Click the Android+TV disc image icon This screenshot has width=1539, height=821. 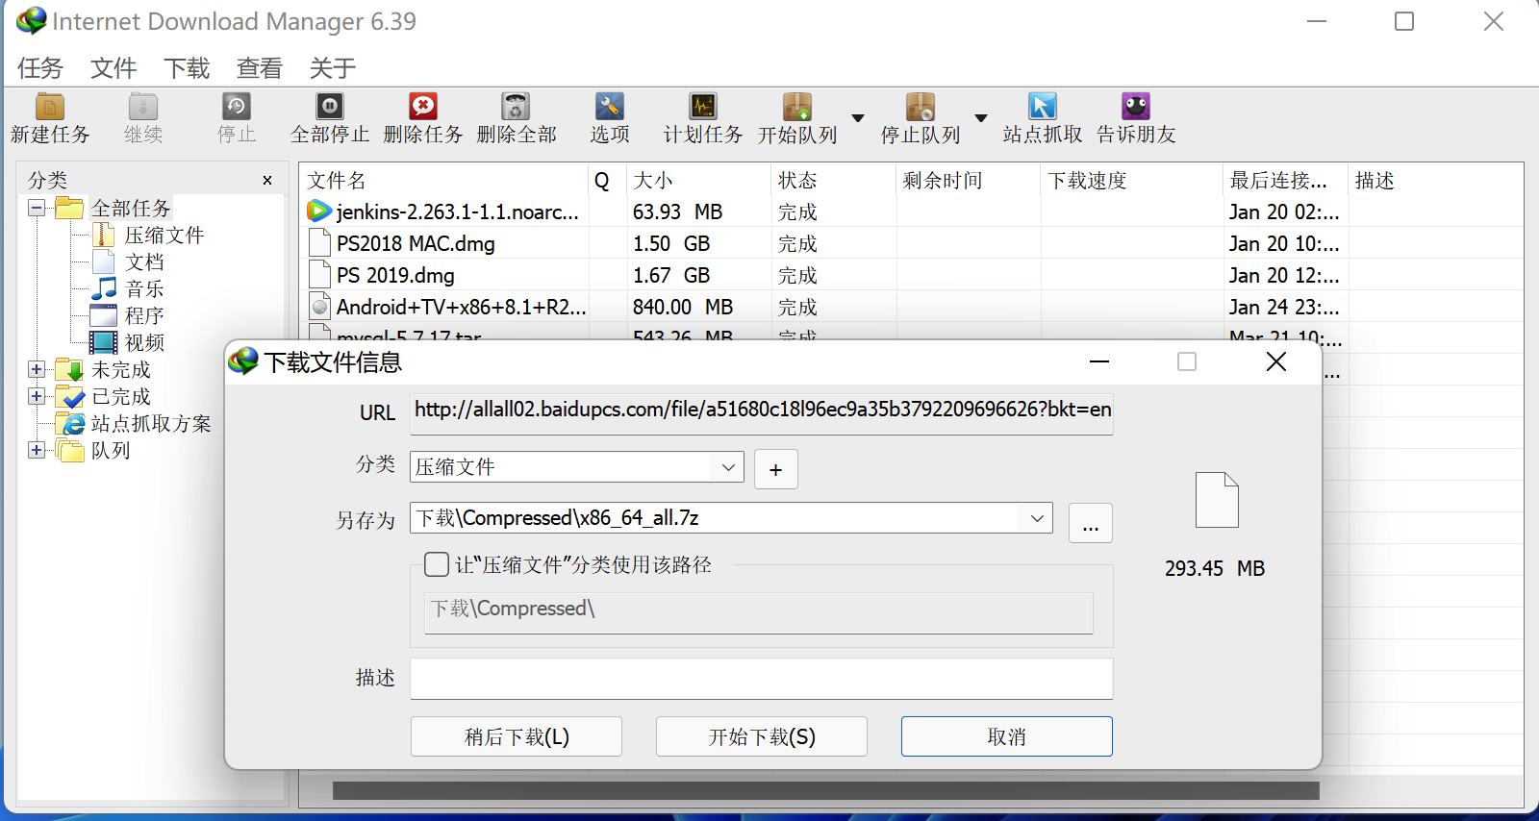(320, 307)
